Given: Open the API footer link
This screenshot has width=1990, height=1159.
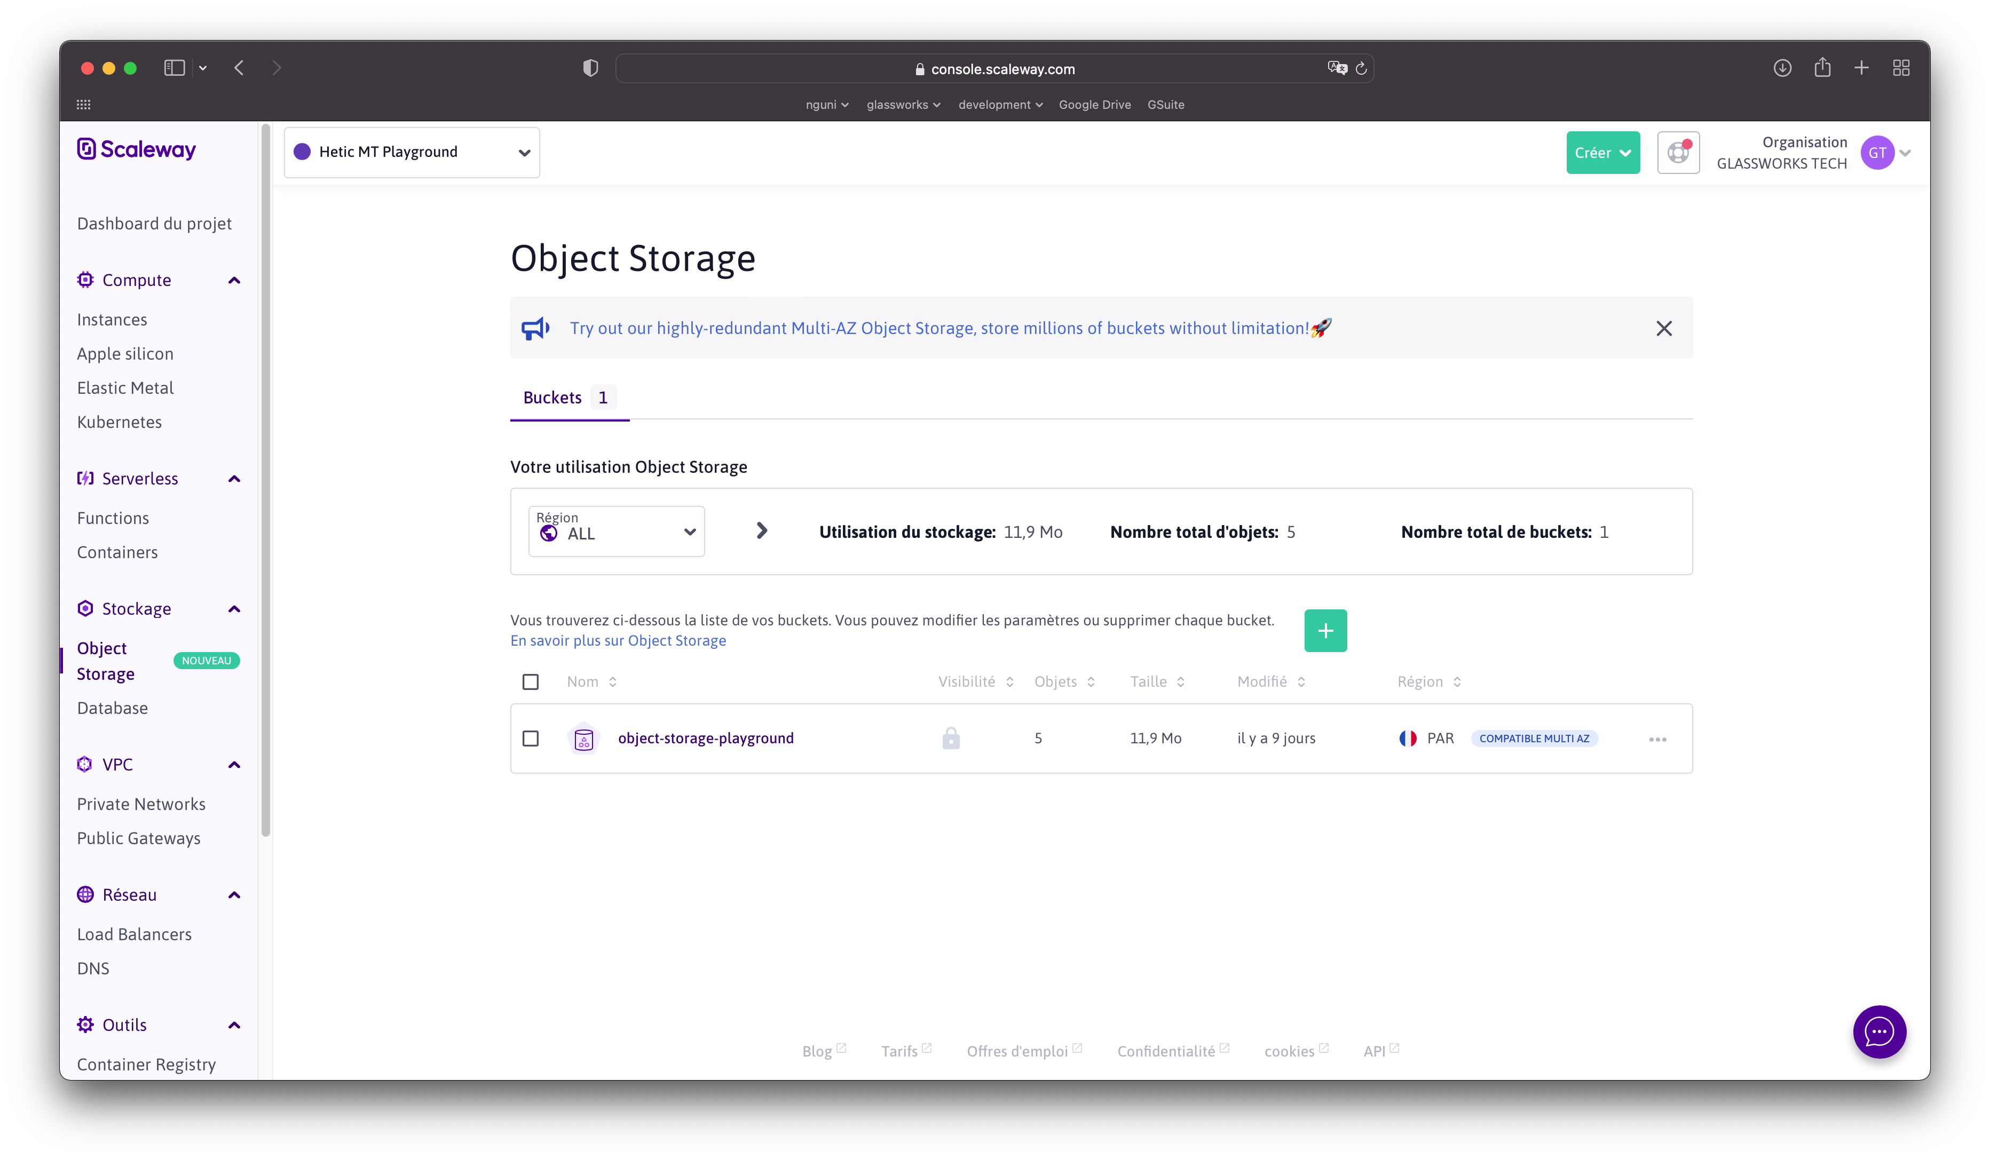Looking at the screenshot, I should point(1380,1050).
